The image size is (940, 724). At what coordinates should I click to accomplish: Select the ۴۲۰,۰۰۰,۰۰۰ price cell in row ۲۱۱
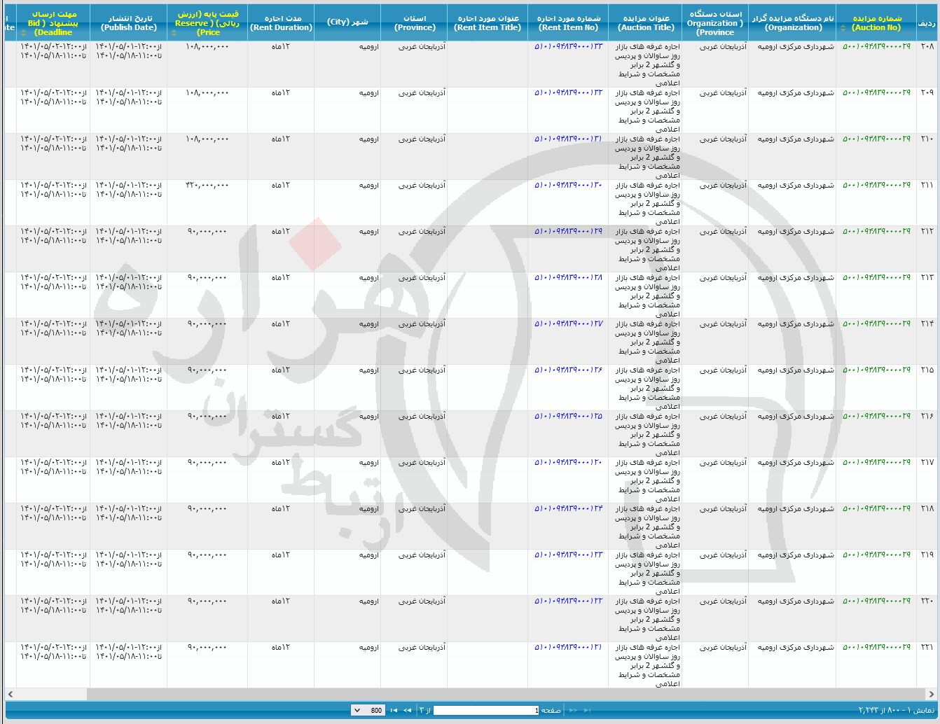tap(207, 202)
